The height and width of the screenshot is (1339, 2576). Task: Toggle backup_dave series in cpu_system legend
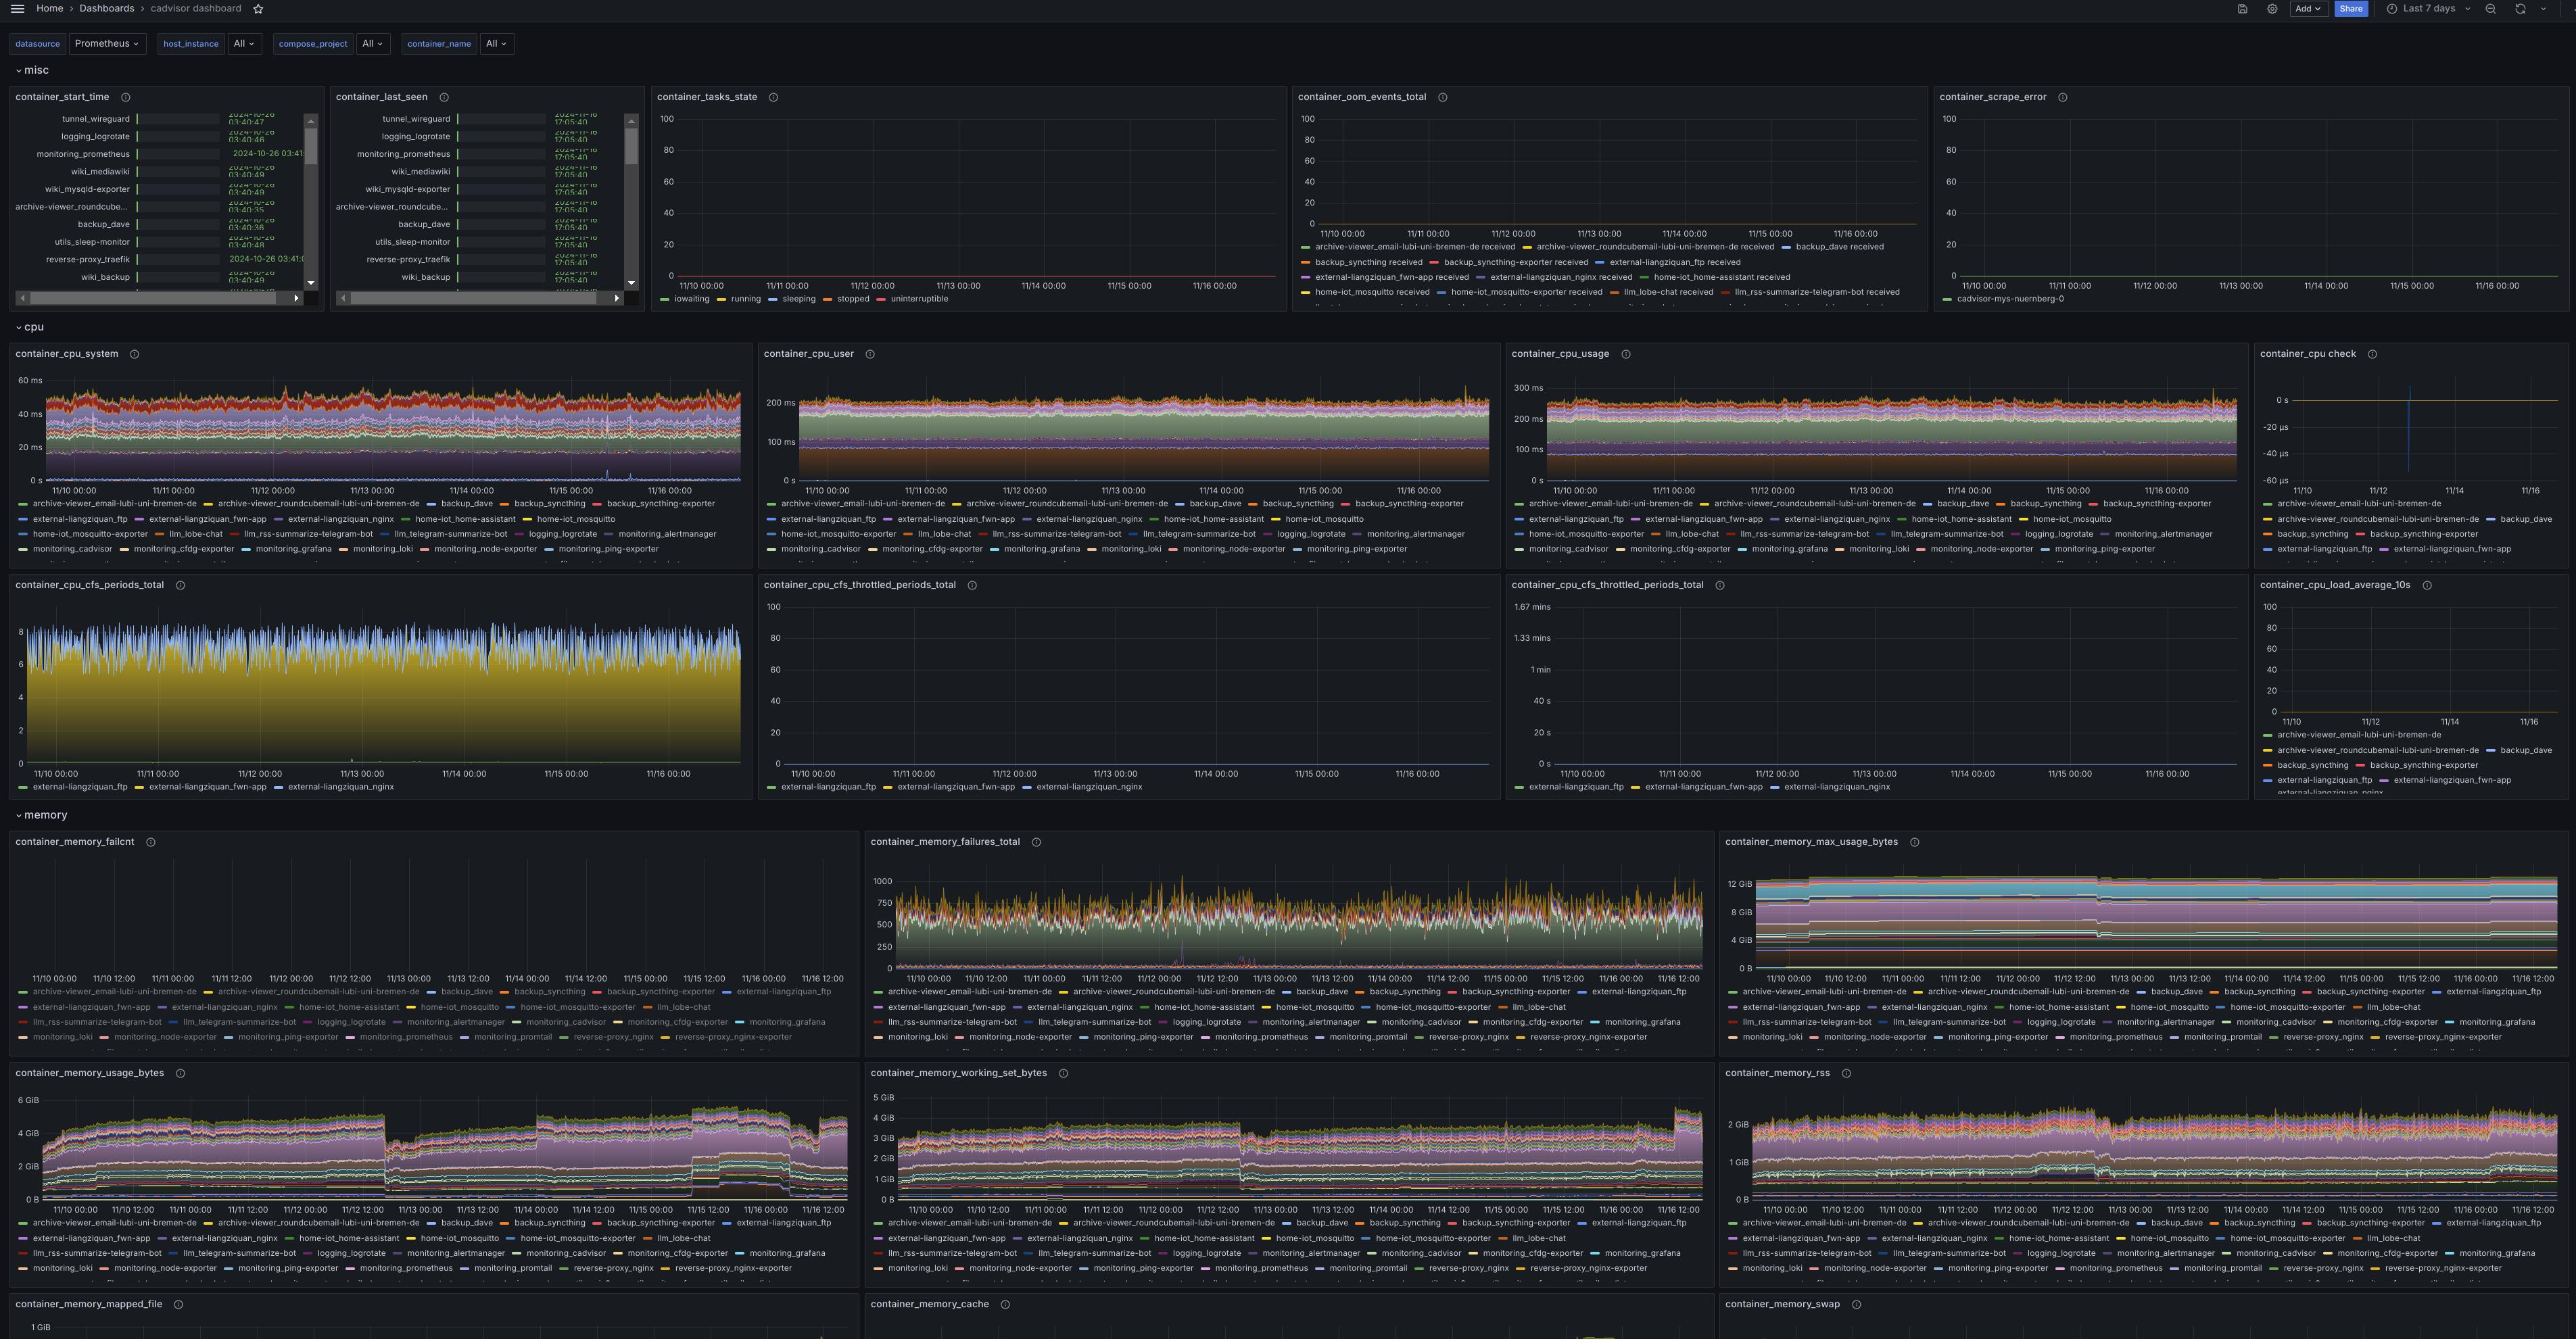[466, 504]
